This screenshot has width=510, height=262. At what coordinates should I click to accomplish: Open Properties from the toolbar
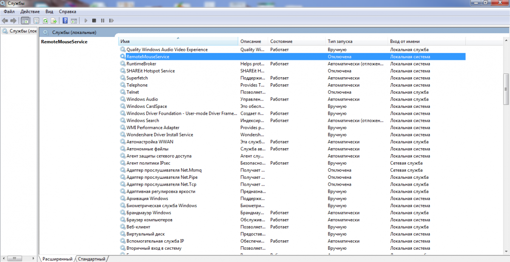pos(37,20)
